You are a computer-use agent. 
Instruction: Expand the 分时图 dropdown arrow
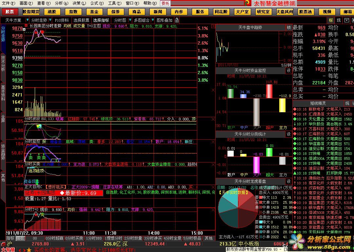pos(130,20)
